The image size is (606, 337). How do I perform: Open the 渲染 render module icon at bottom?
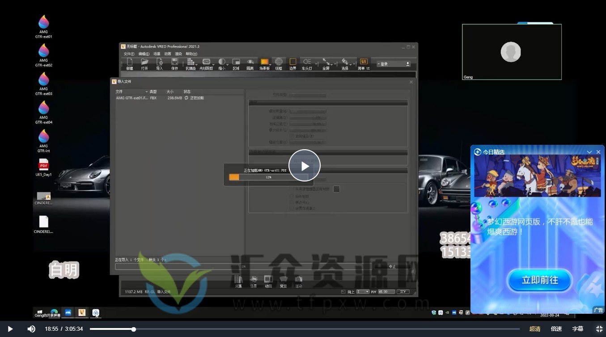point(299,280)
